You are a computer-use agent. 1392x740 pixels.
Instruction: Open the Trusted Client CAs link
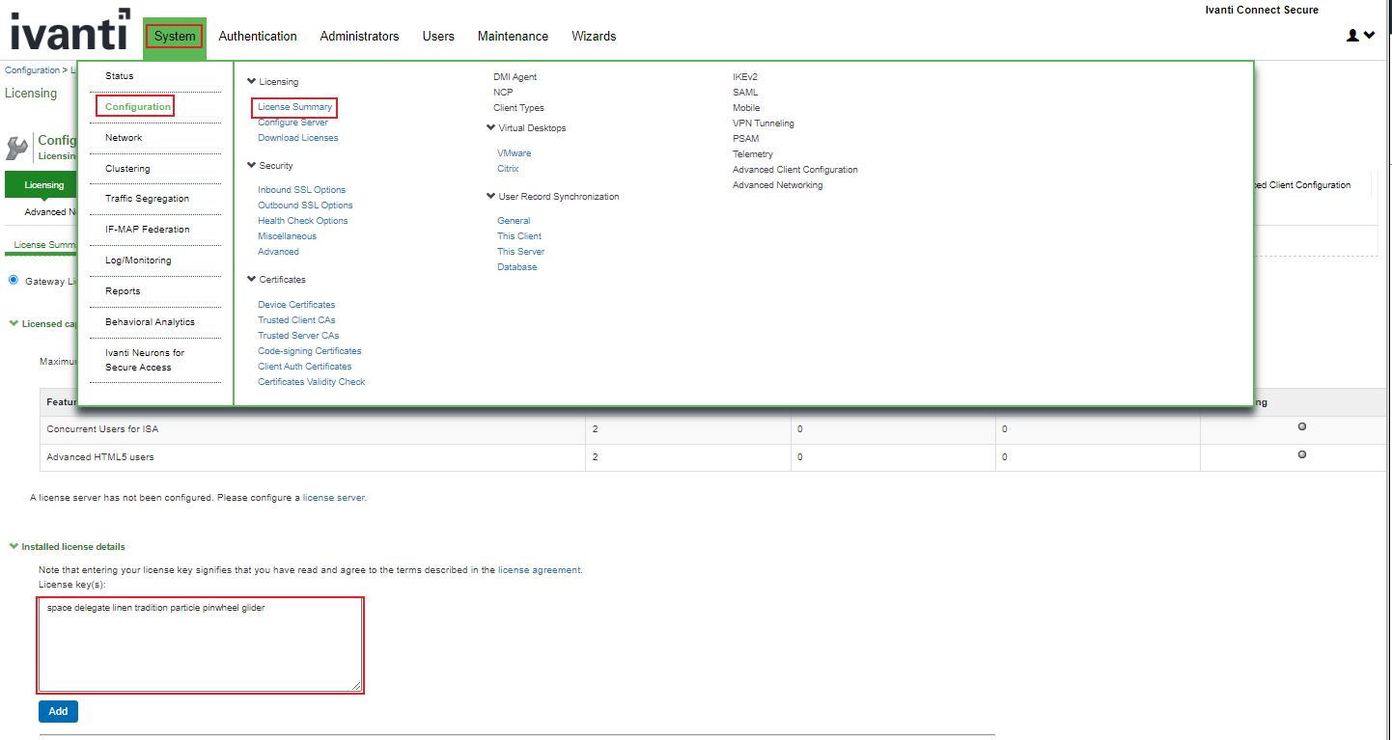[x=296, y=320]
